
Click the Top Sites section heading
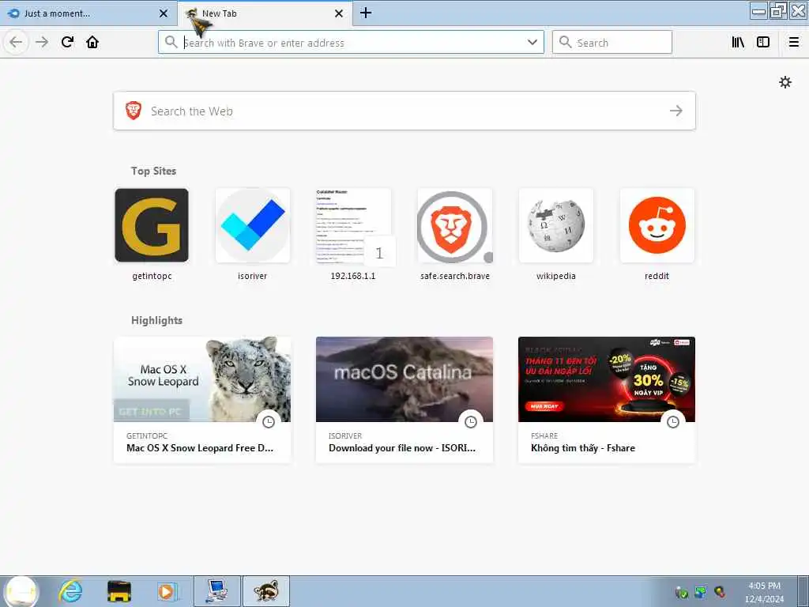click(153, 171)
